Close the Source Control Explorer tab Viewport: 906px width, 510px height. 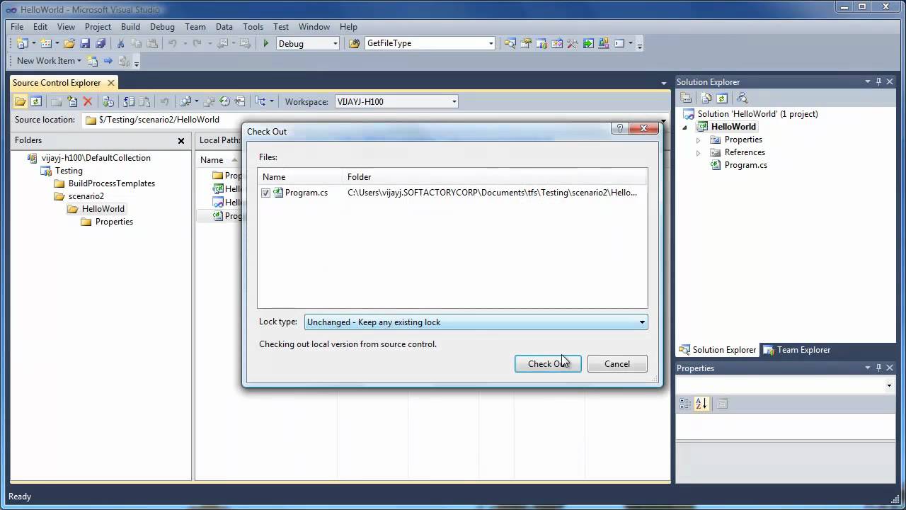(x=111, y=83)
